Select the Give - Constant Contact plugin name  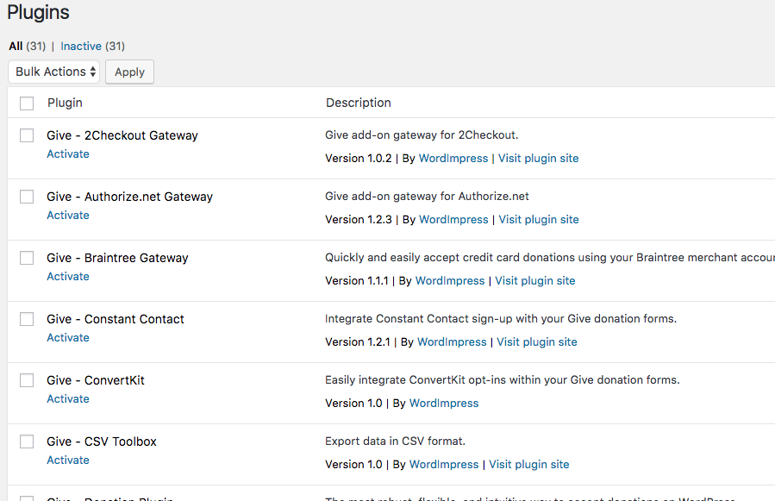point(116,320)
